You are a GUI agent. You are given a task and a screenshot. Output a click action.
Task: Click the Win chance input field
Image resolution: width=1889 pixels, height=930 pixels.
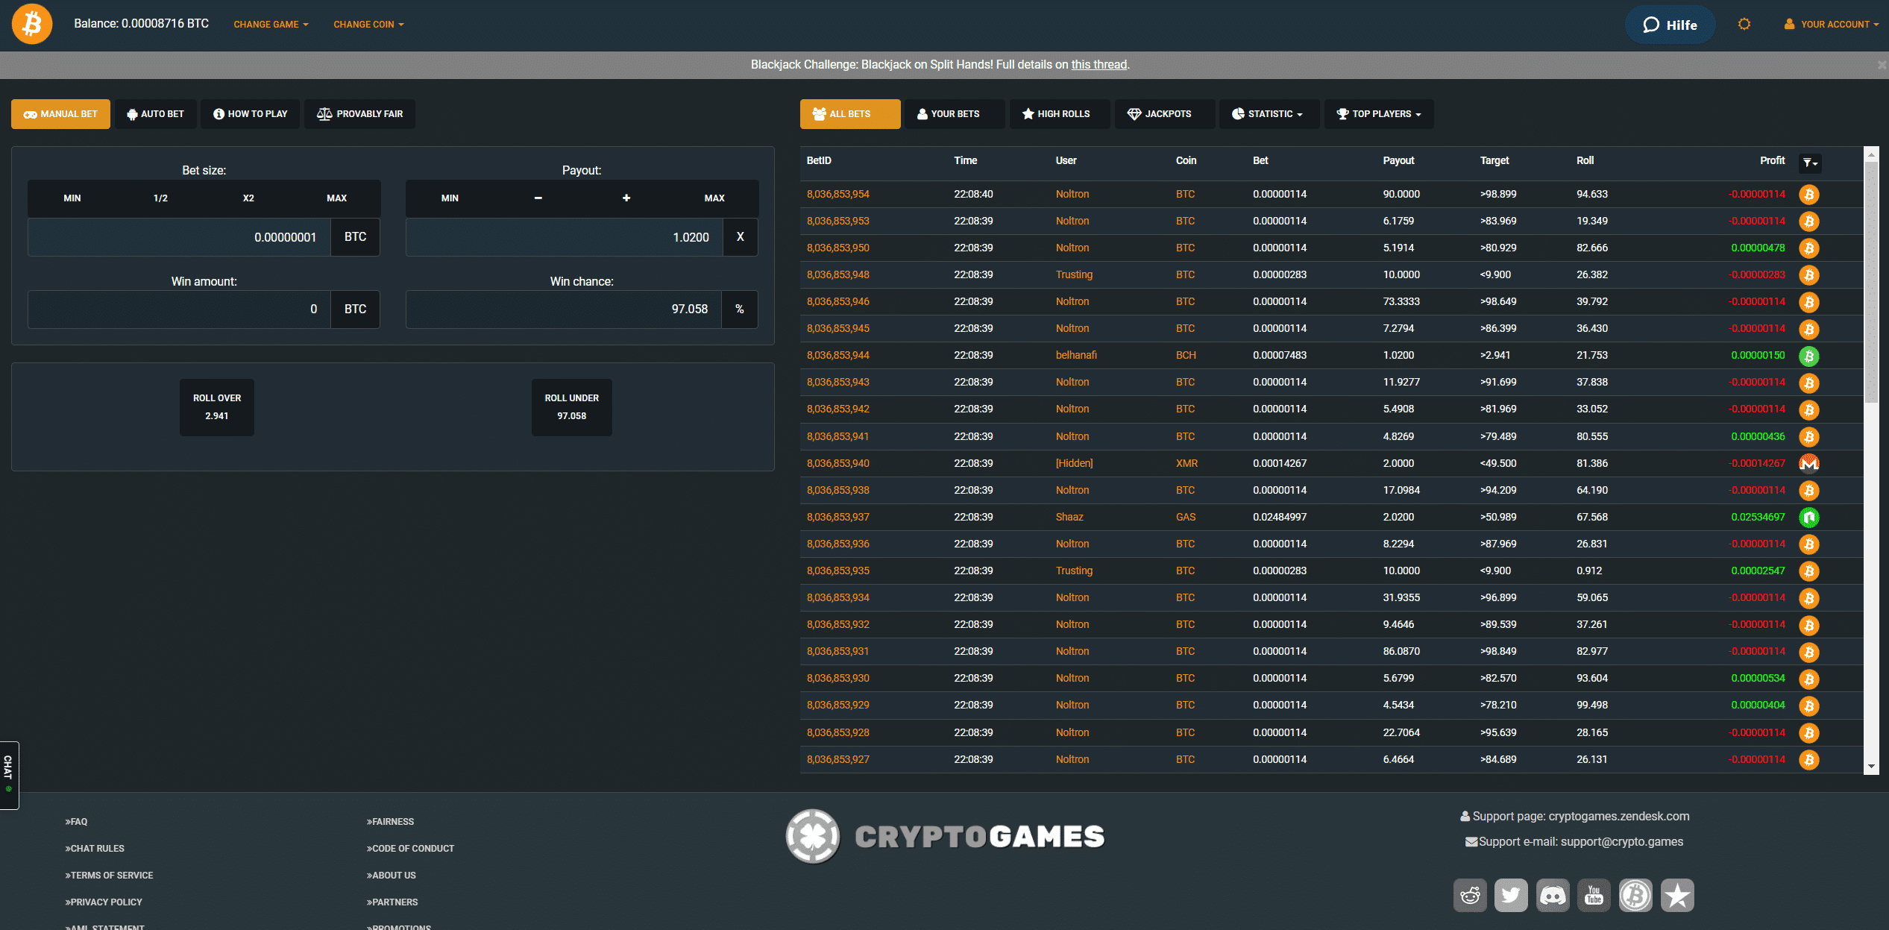(564, 310)
